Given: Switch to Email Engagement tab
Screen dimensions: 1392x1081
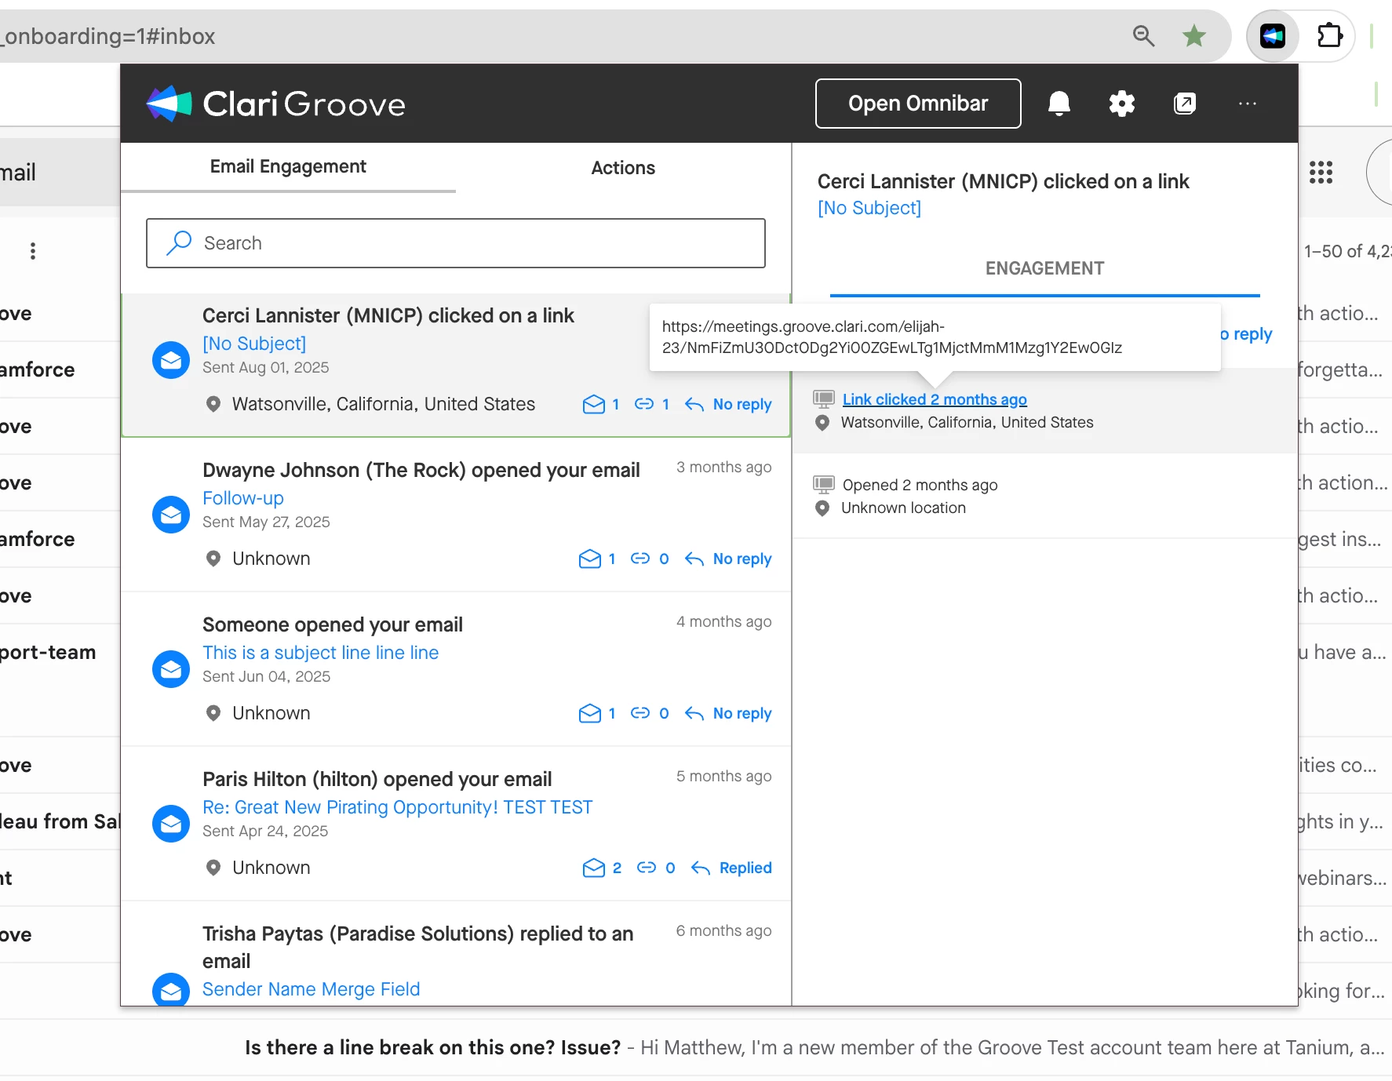Looking at the screenshot, I should (288, 166).
